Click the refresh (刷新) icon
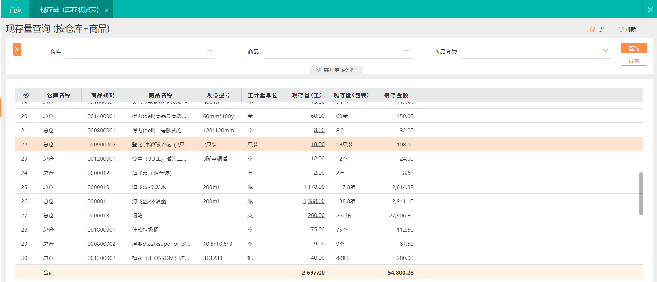Screen dimensions: 657x282 coord(621,29)
